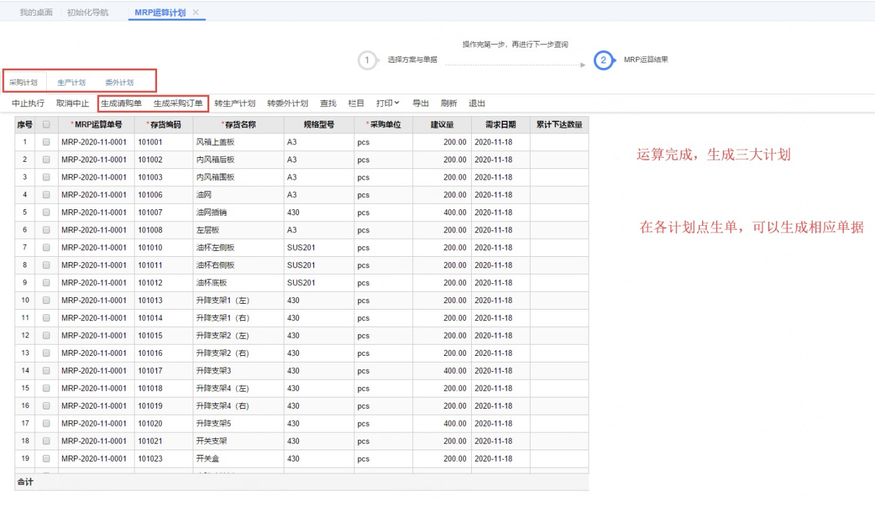875x513 pixels.
Task: Click SUS201 spec in 油杯底板 row
Action: pyautogui.click(x=301, y=283)
